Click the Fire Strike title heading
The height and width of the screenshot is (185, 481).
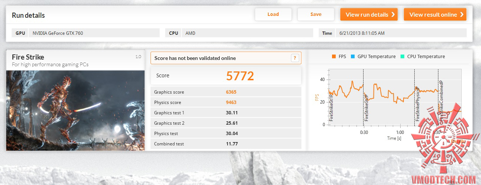click(x=28, y=57)
